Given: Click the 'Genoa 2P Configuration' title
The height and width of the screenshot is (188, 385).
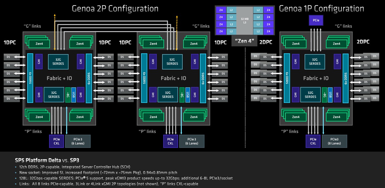Looking at the screenshot, I should [x=115, y=8].
